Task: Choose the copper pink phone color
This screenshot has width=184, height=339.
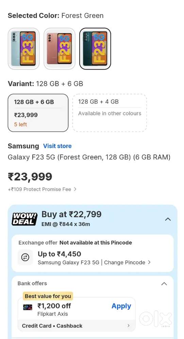Action: coord(60,49)
